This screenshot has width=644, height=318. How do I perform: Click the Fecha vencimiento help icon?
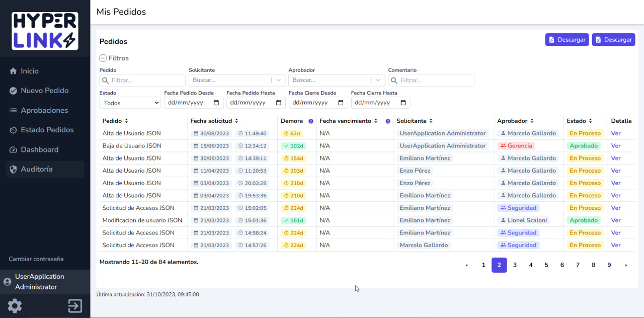coord(388,121)
